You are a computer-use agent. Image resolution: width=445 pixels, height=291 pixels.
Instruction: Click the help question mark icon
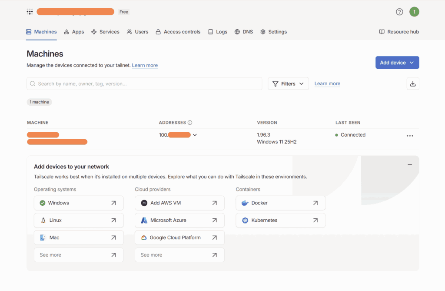tap(399, 12)
